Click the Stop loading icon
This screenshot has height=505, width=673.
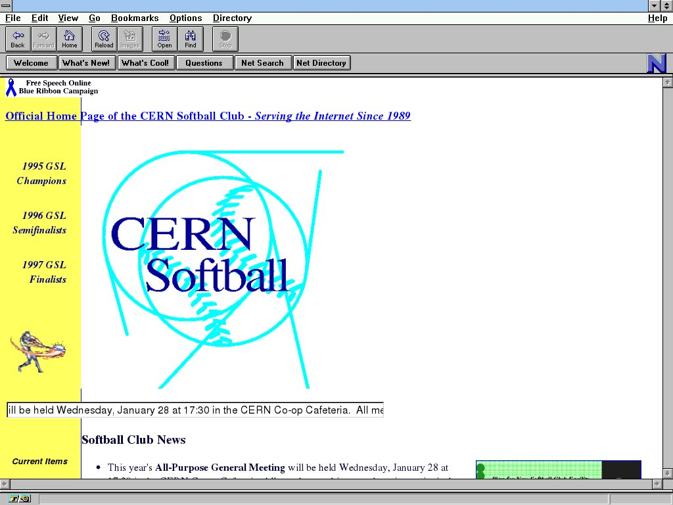pos(225,39)
